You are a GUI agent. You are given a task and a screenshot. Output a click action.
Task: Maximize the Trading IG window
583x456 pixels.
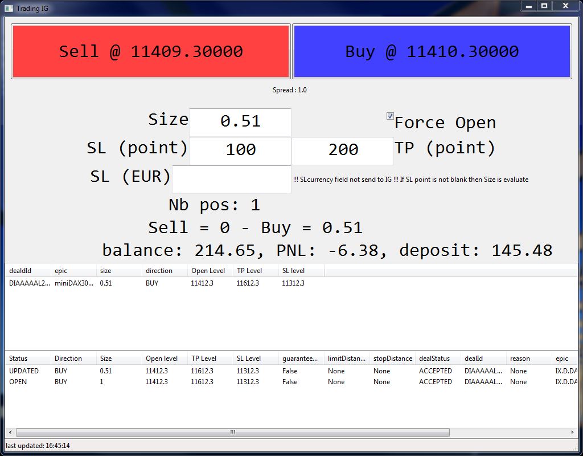point(544,6)
